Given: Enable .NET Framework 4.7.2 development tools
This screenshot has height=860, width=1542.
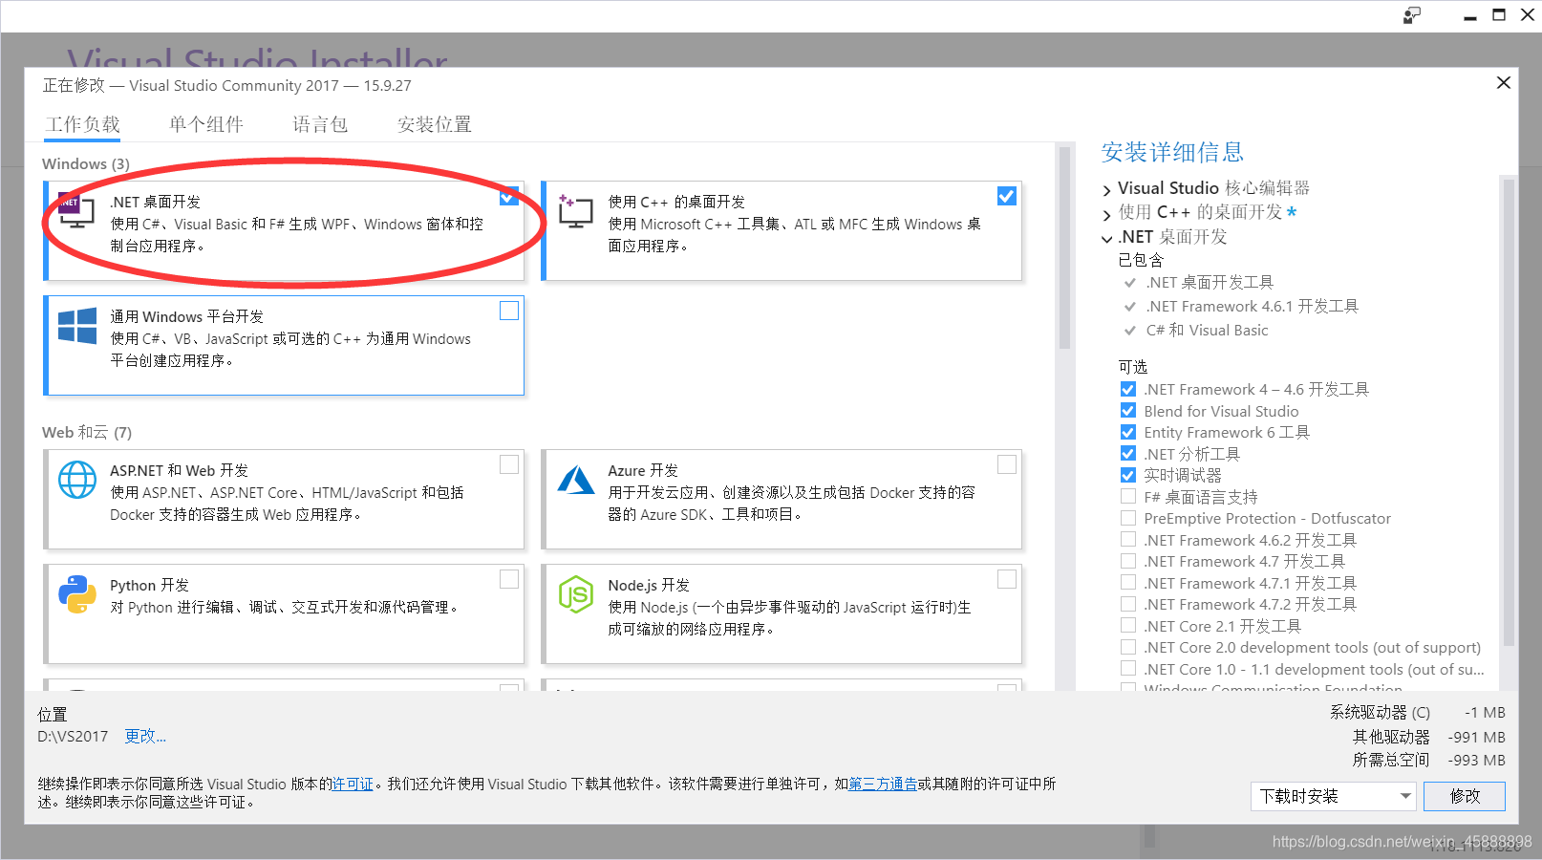Looking at the screenshot, I should pyautogui.click(x=1128, y=604).
